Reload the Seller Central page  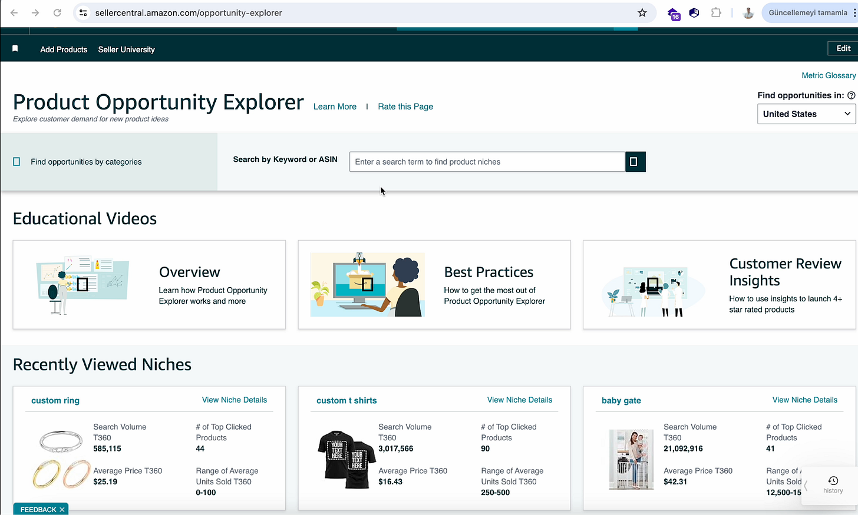pos(57,12)
